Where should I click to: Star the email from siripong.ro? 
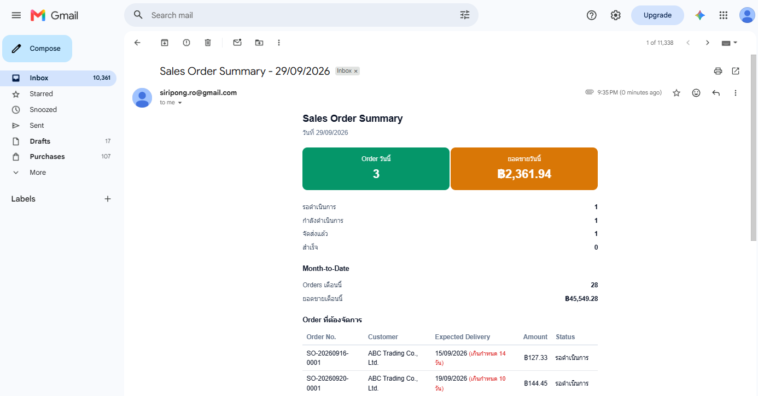(677, 93)
